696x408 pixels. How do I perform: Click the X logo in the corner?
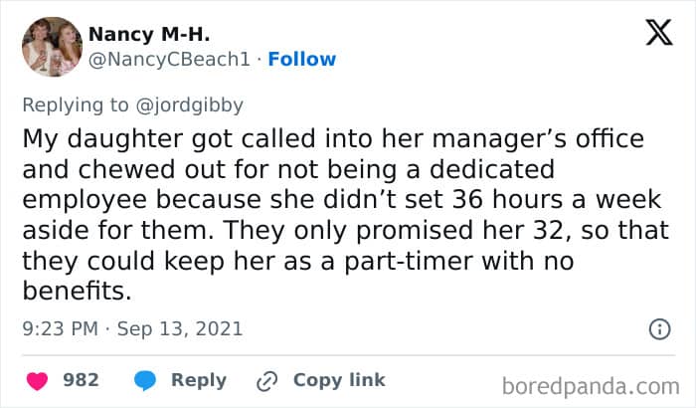(x=658, y=34)
